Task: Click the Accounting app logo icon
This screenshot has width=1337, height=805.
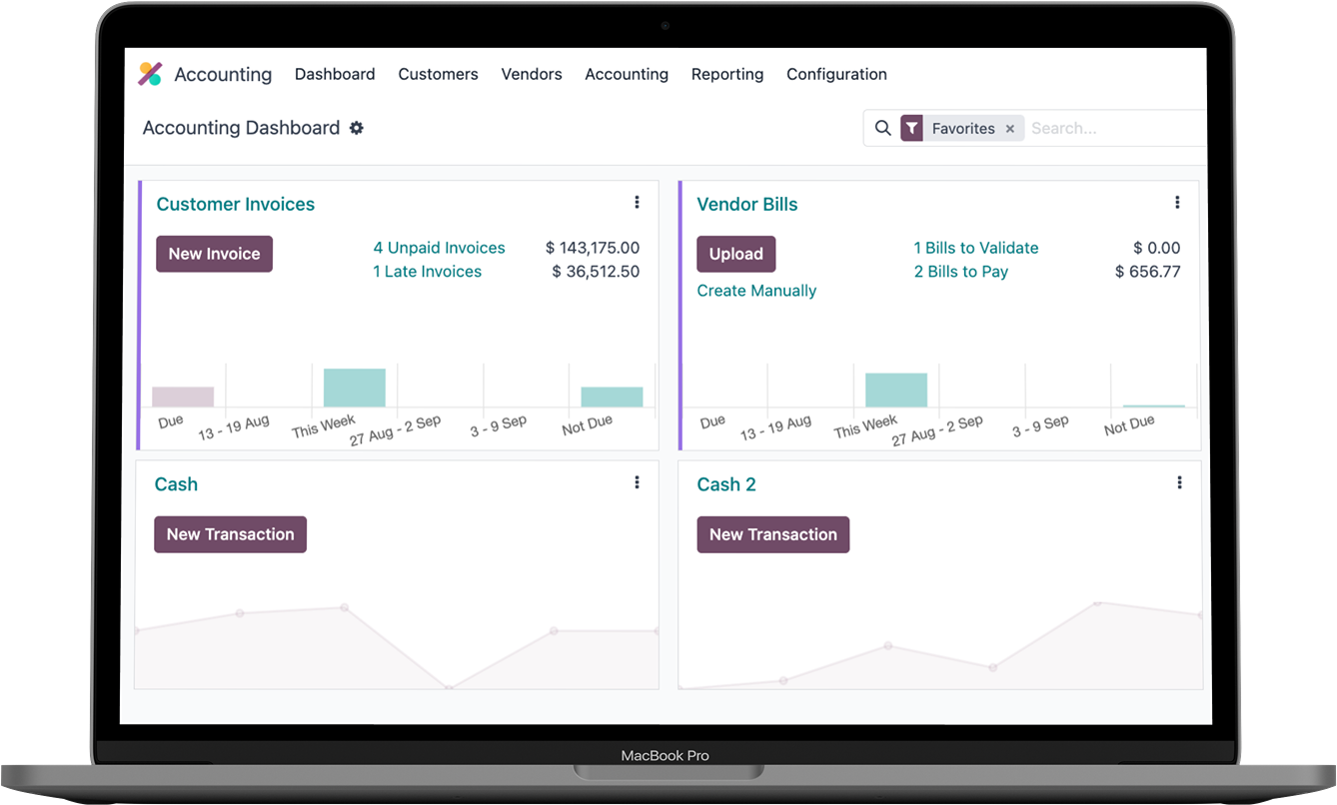Action: 151,73
